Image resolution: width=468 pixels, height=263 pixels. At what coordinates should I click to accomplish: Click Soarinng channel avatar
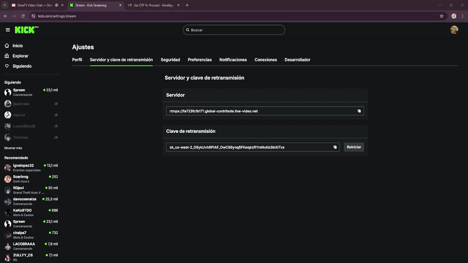[8, 179]
